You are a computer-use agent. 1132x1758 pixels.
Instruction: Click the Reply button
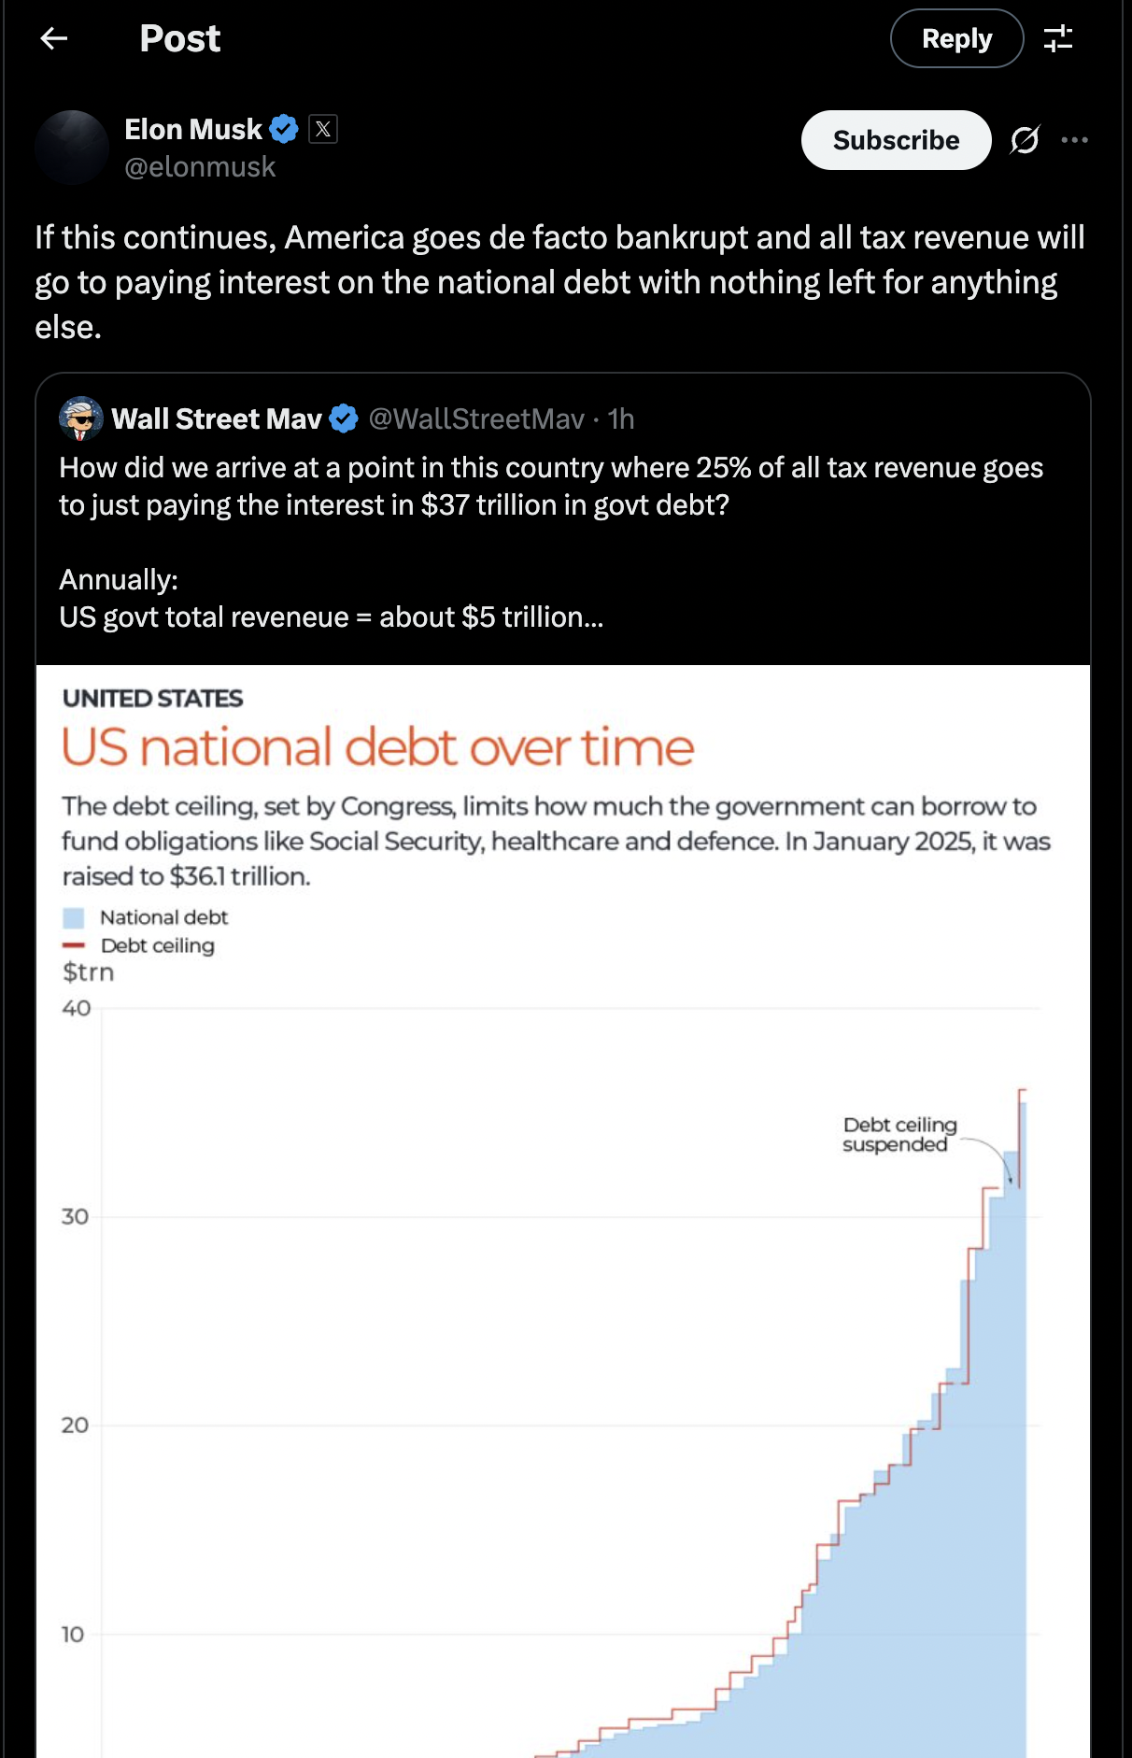957,38
